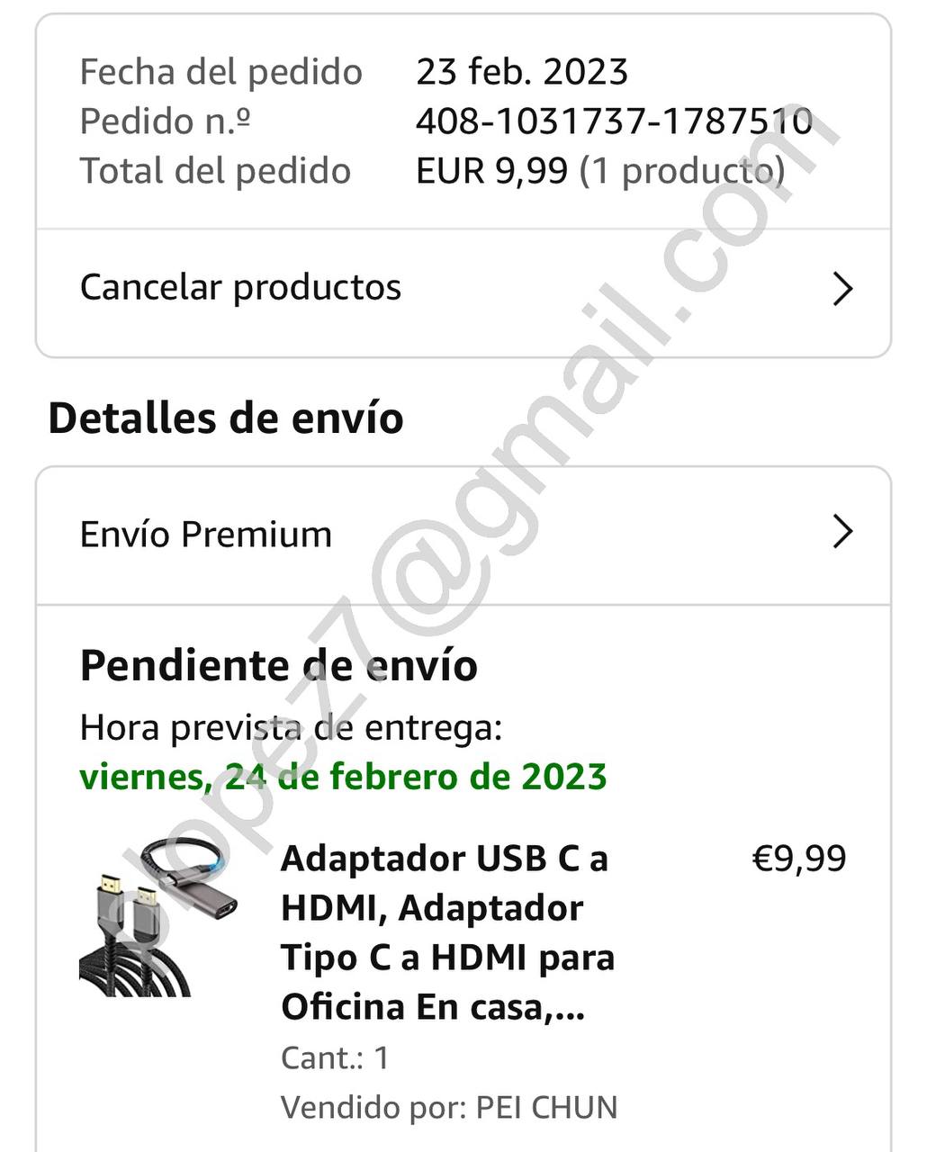Tap the order date 23 feb. 2023
Image resolution: width=927 pixels, height=1152 pixels.
click(522, 72)
